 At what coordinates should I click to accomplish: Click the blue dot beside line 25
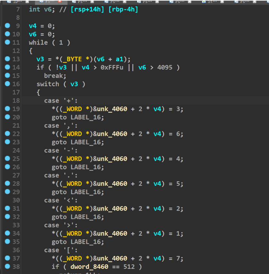[8, 158]
